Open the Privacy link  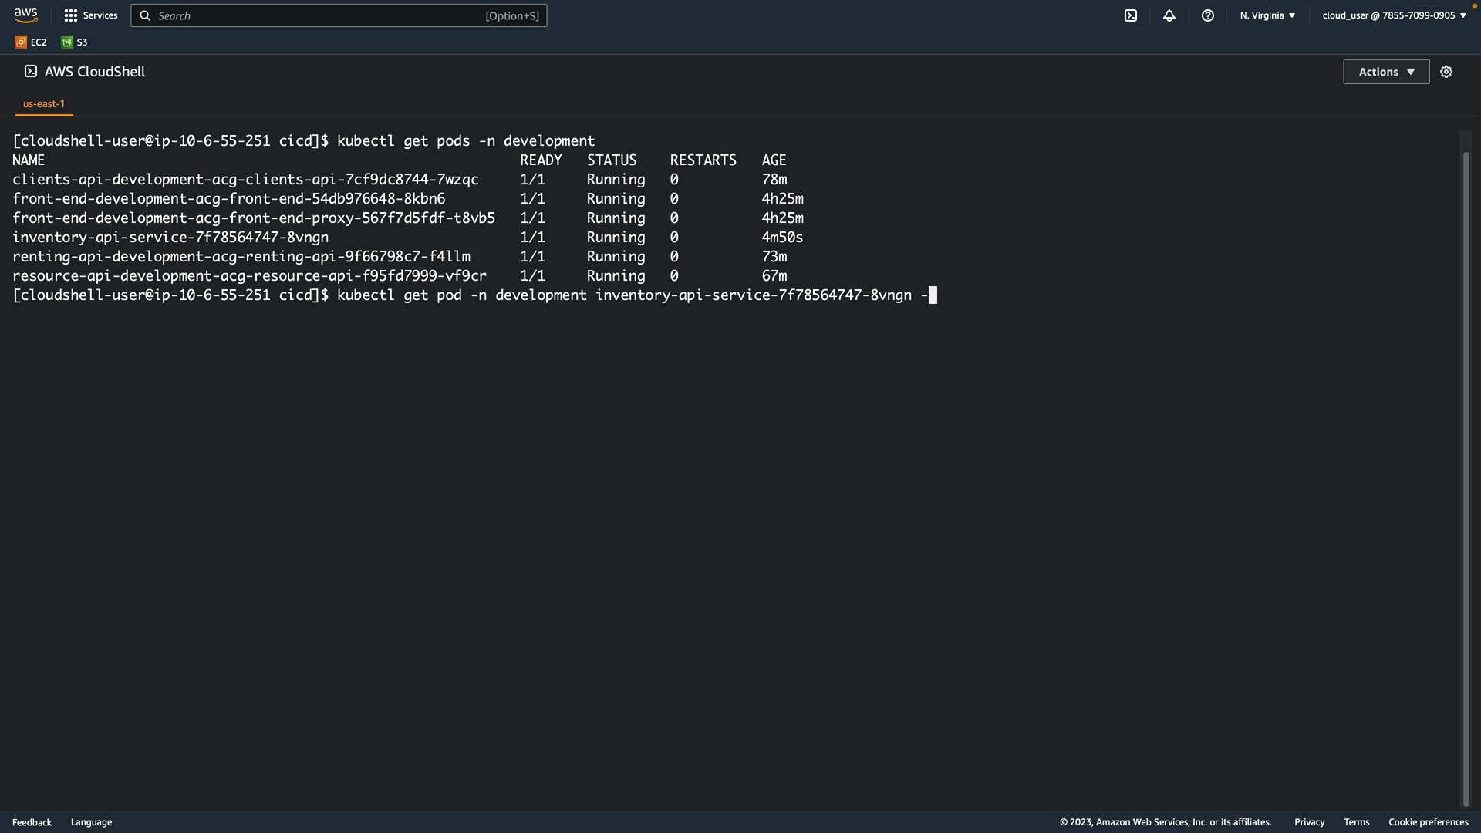coord(1309,822)
